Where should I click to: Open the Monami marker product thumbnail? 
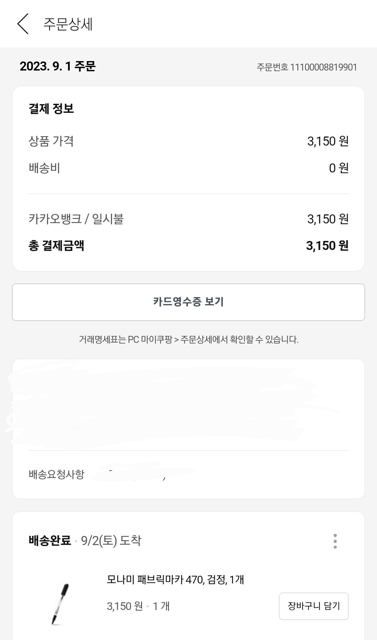pyautogui.click(x=60, y=604)
